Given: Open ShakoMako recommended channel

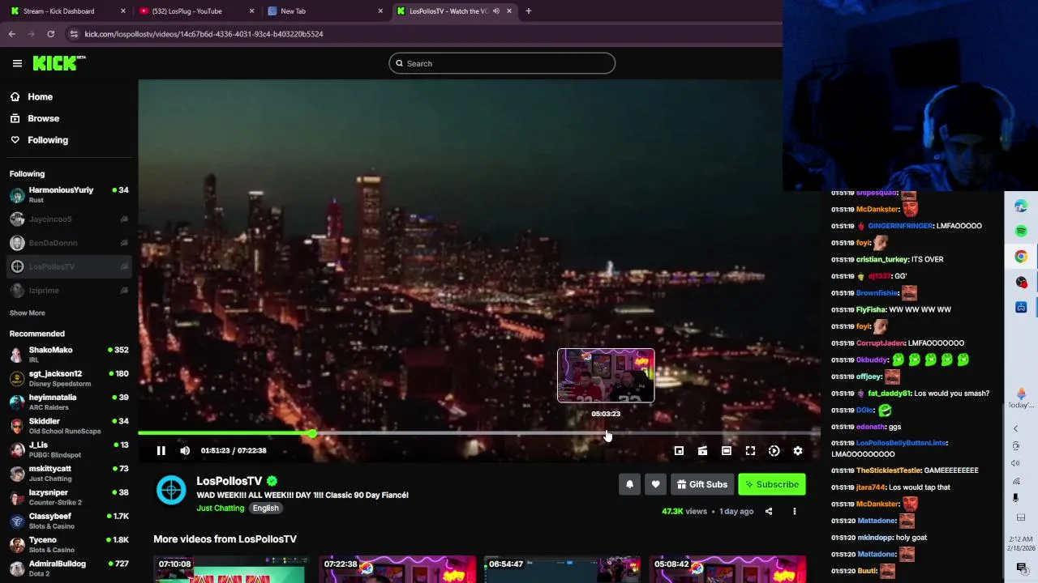Looking at the screenshot, I should [69, 355].
